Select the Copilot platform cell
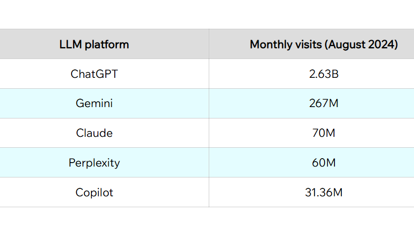414x232 pixels. pyautogui.click(x=94, y=192)
